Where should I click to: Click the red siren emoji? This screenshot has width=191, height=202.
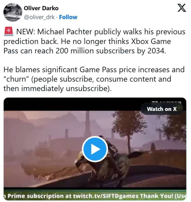(9, 31)
